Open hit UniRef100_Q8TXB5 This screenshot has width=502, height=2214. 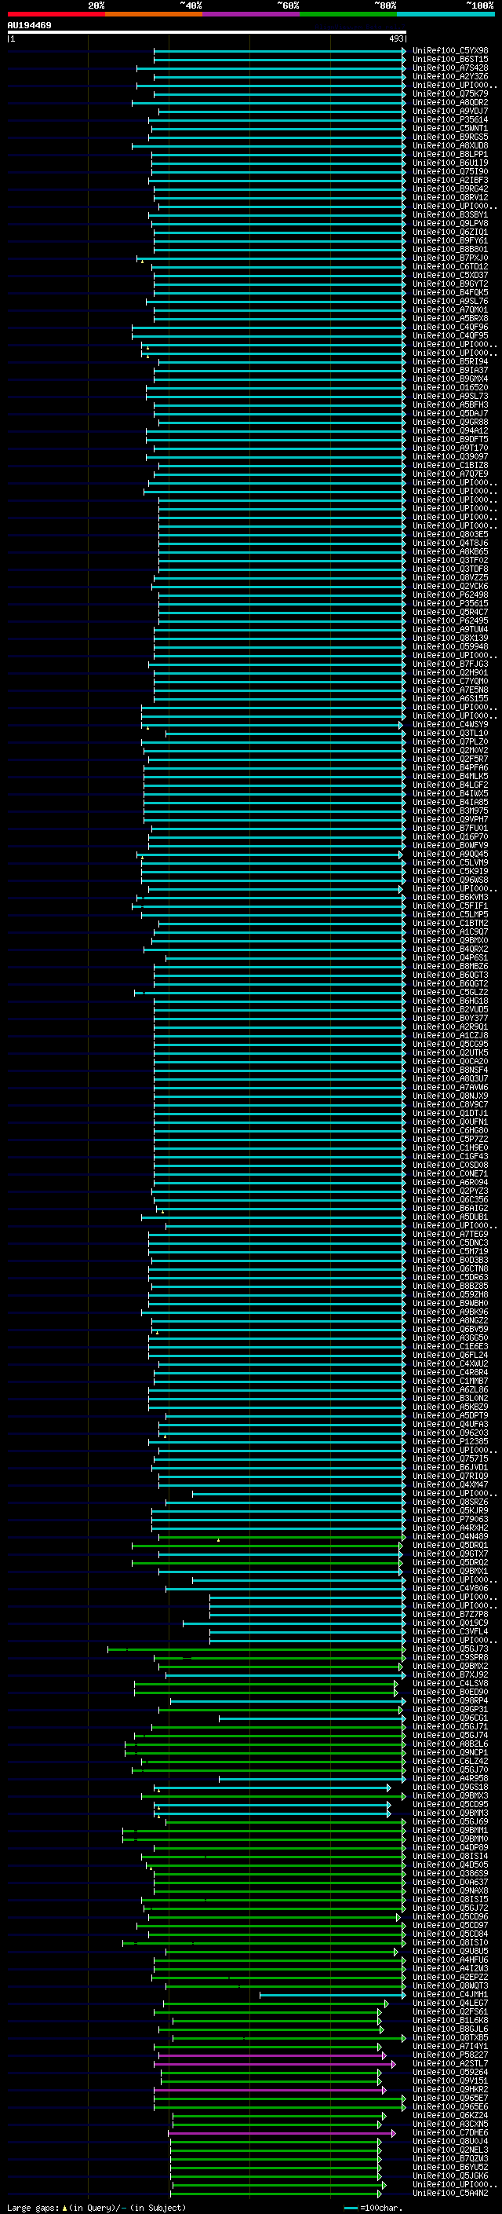click(x=450, y=2038)
